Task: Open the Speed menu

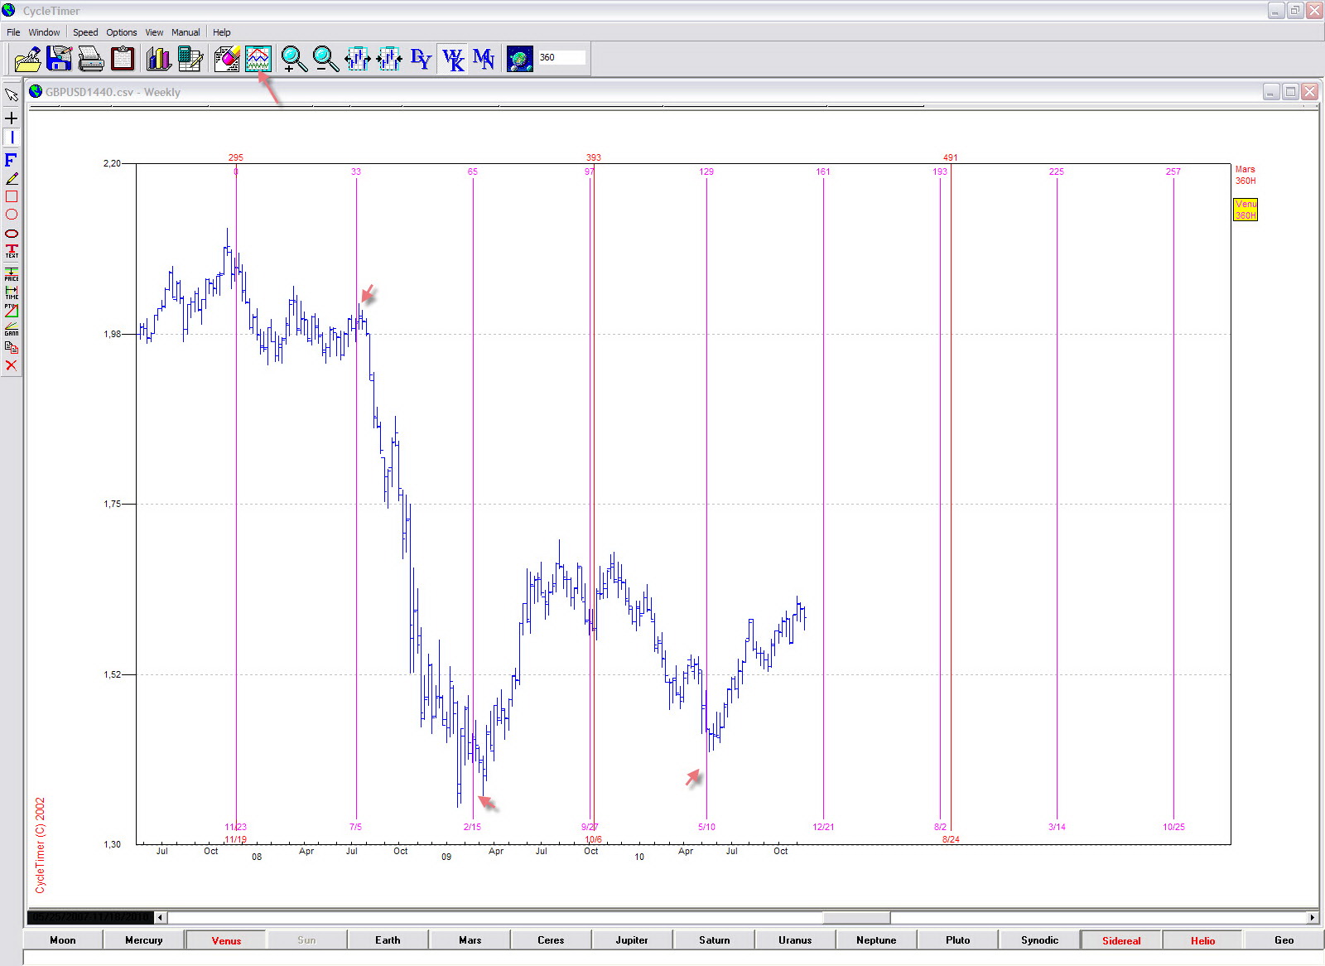Action: coord(85,32)
